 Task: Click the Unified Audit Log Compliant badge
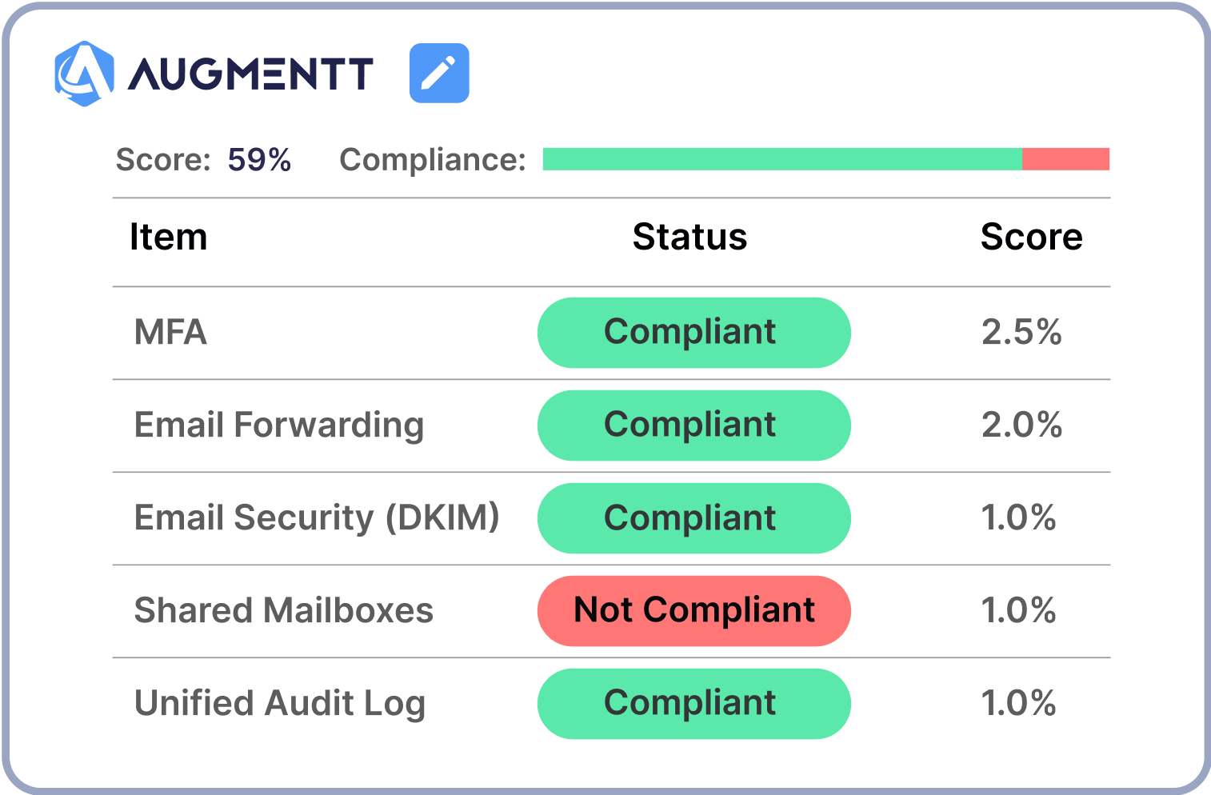[693, 704]
